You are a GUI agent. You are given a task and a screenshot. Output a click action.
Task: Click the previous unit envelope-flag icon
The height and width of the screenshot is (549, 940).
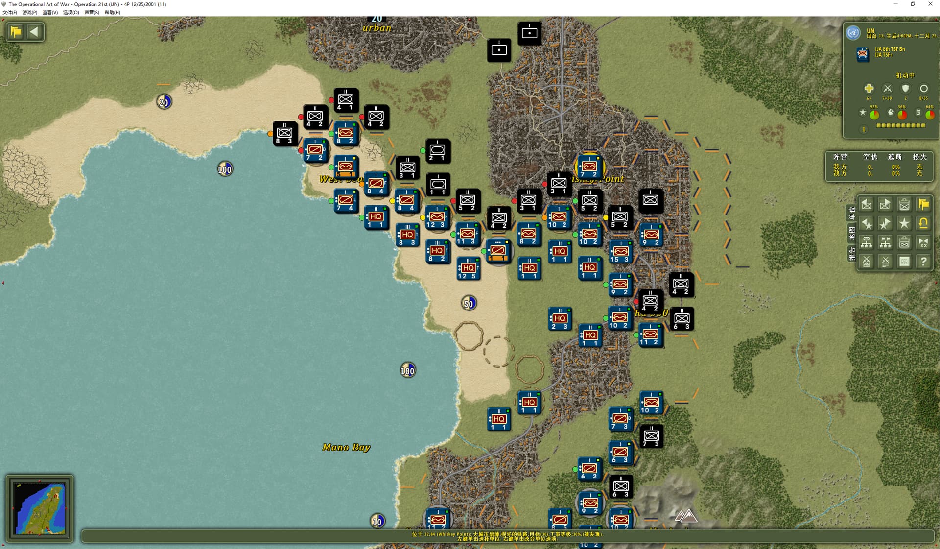coord(867,204)
